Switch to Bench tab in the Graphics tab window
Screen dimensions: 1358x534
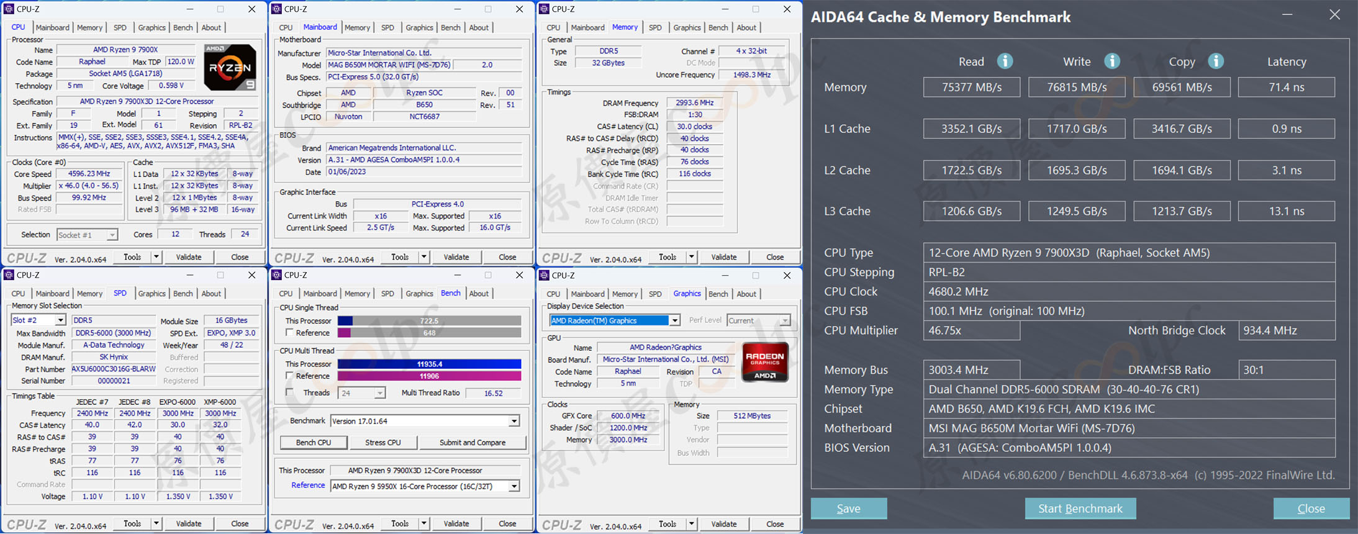pos(718,294)
